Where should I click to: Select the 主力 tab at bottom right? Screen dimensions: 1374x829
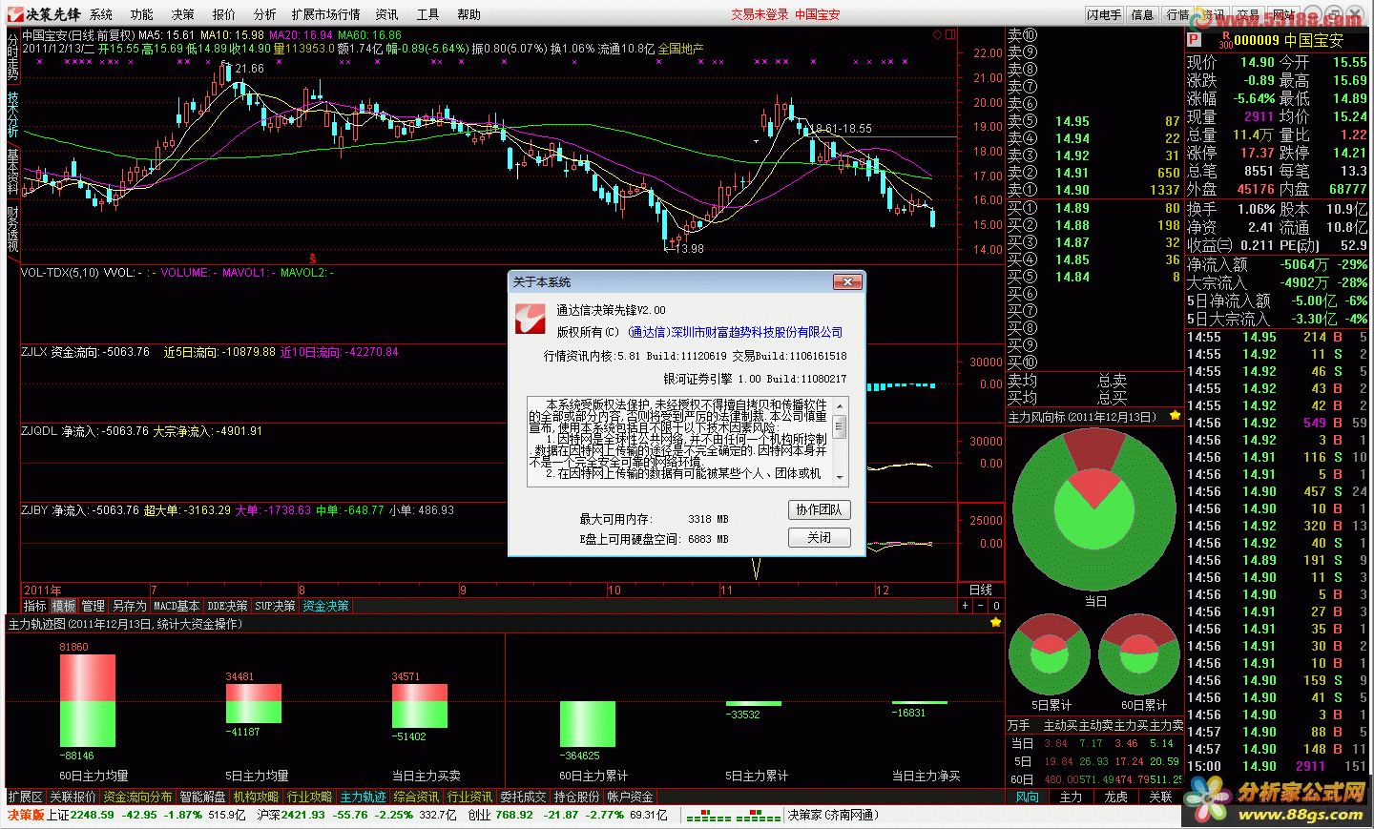1072,797
